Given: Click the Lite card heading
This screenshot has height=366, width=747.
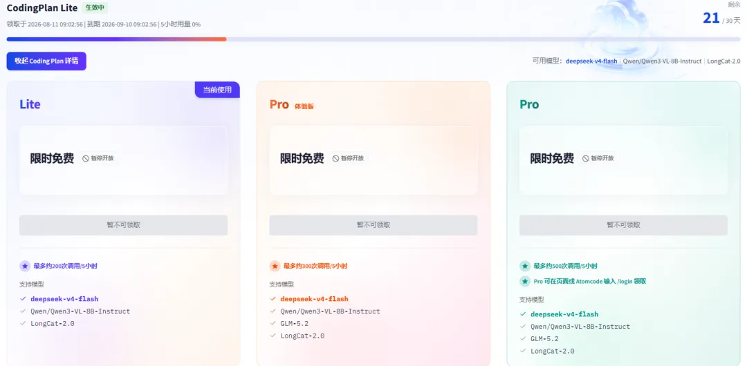Looking at the screenshot, I should [x=30, y=104].
